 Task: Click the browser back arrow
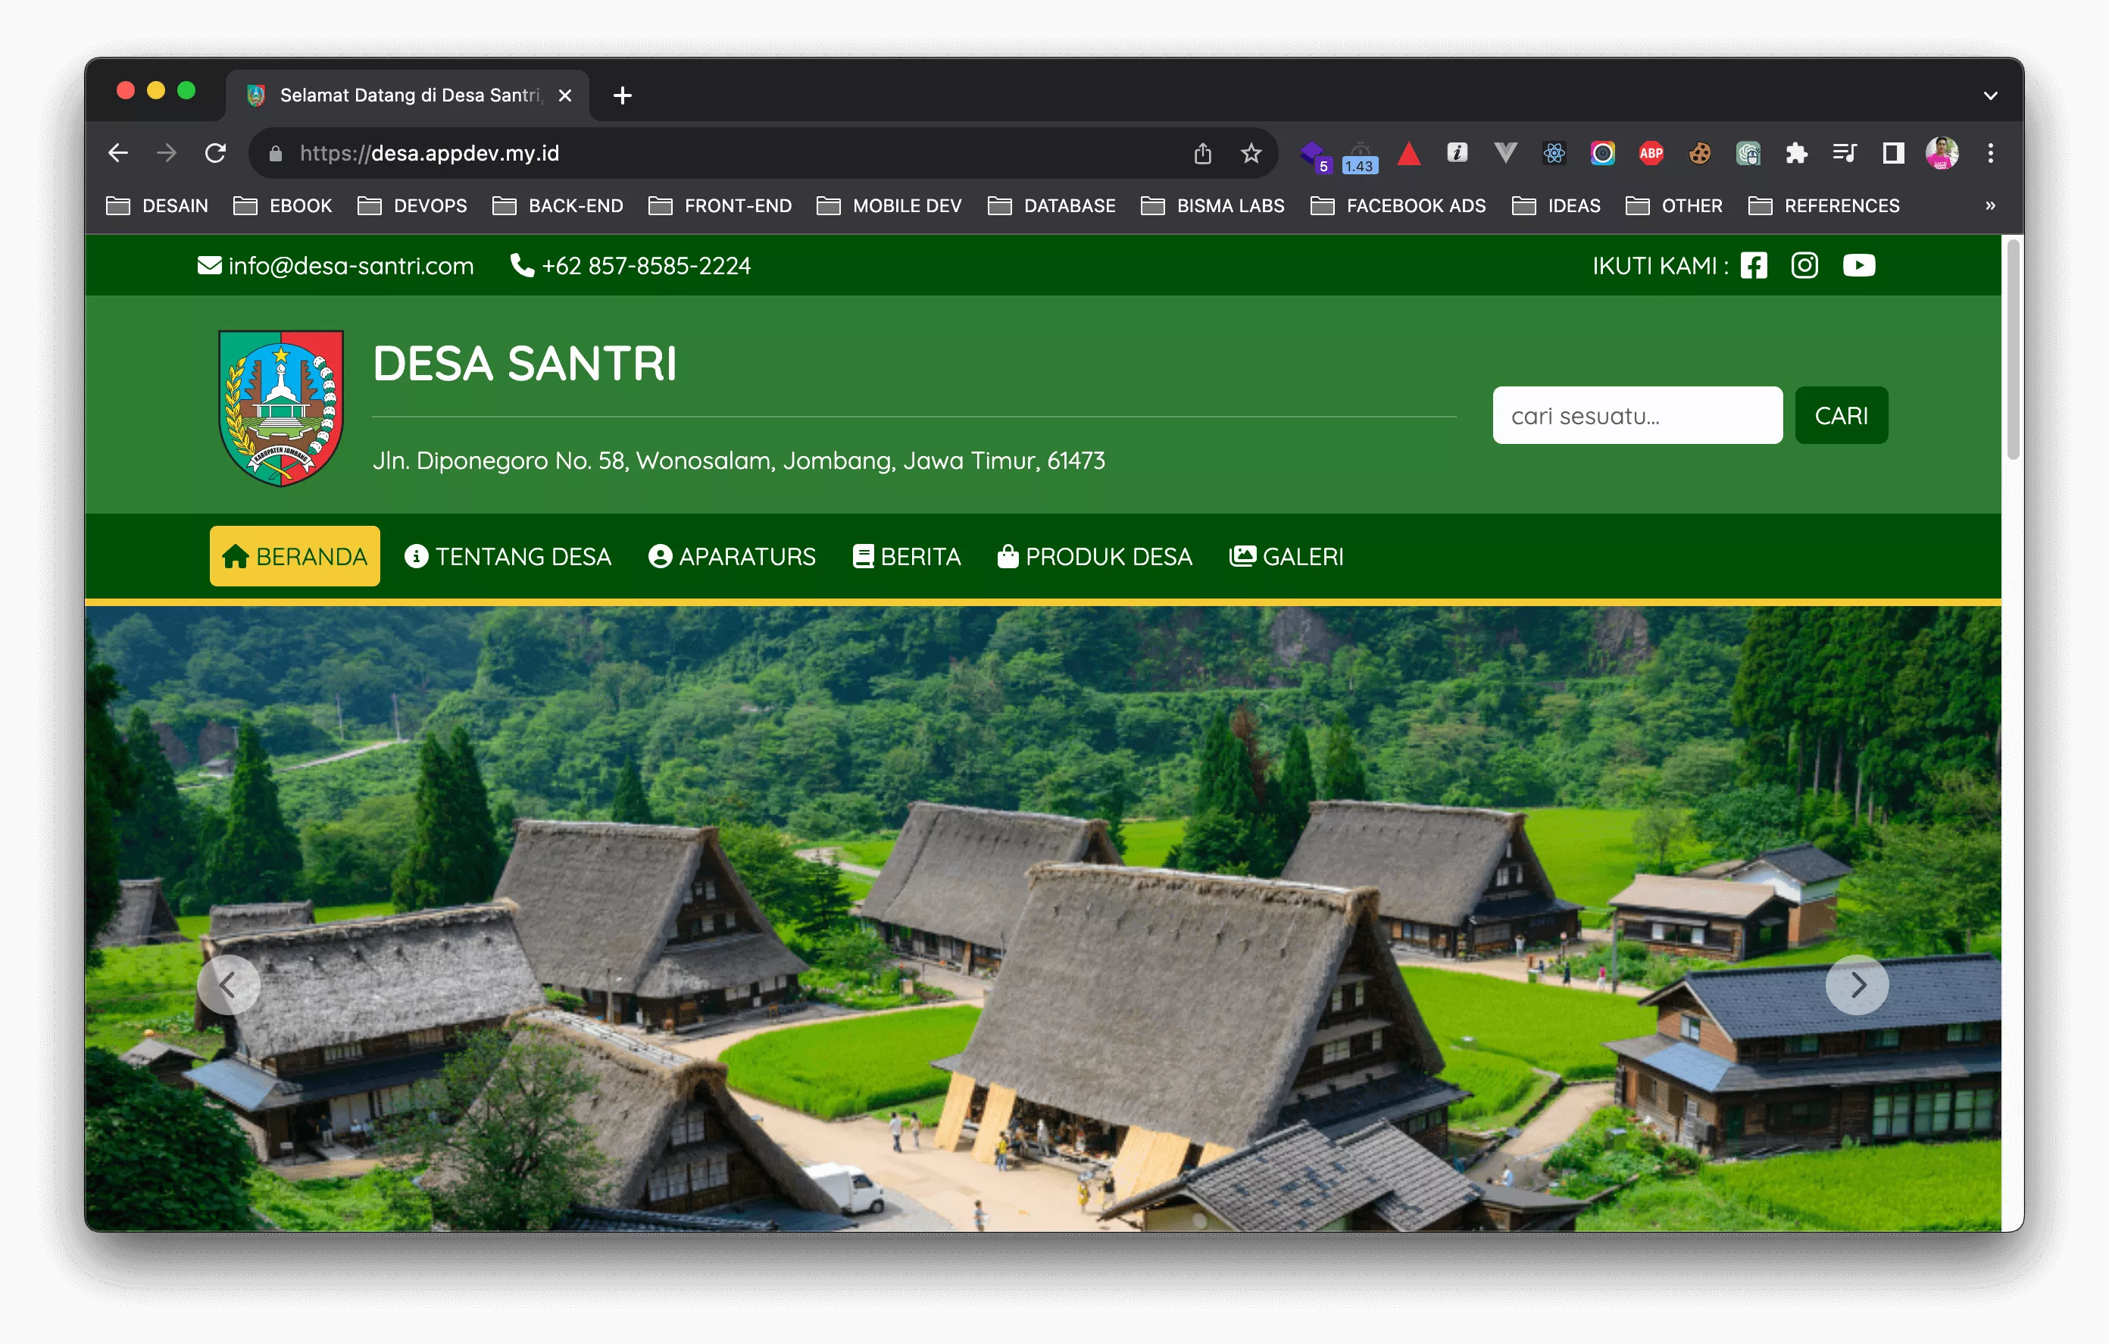pyautogui.click(x=118, y=153)
